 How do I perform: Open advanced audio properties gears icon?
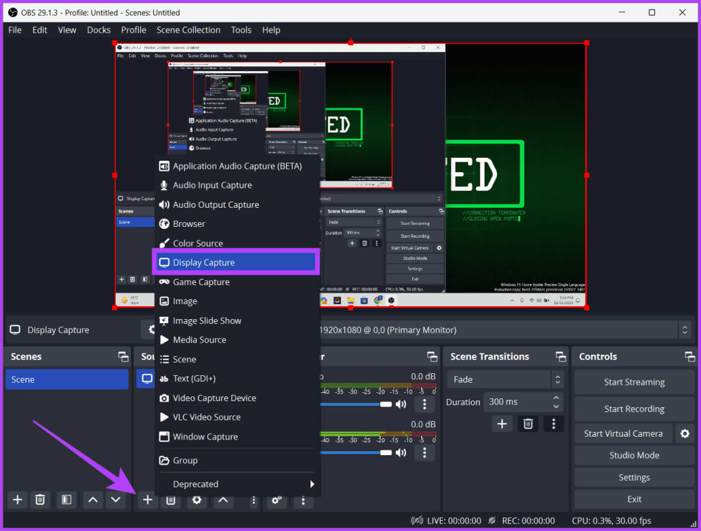coord(277,500)
